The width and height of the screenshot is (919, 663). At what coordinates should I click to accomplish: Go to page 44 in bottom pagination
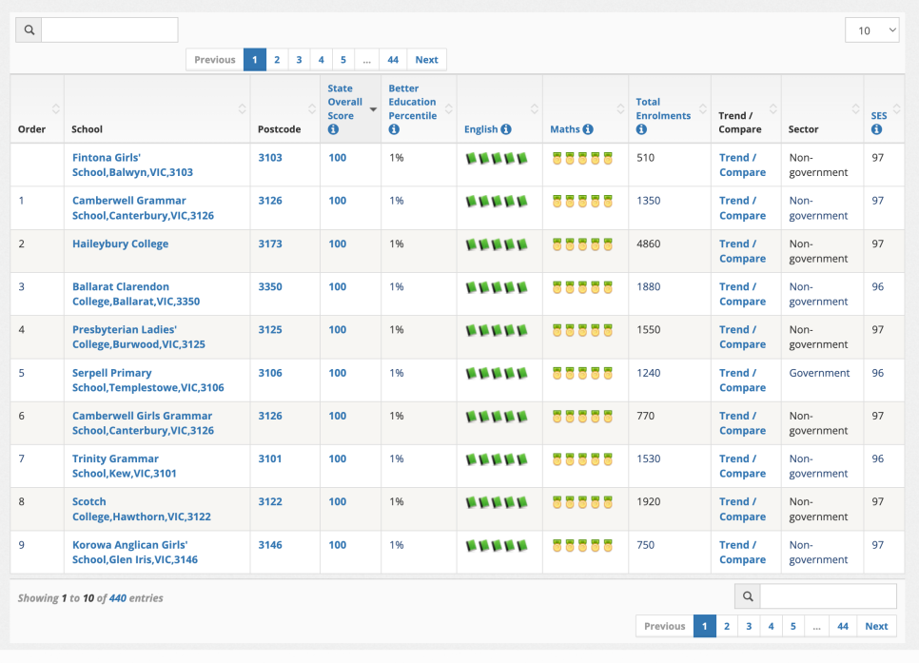point(843,626)
